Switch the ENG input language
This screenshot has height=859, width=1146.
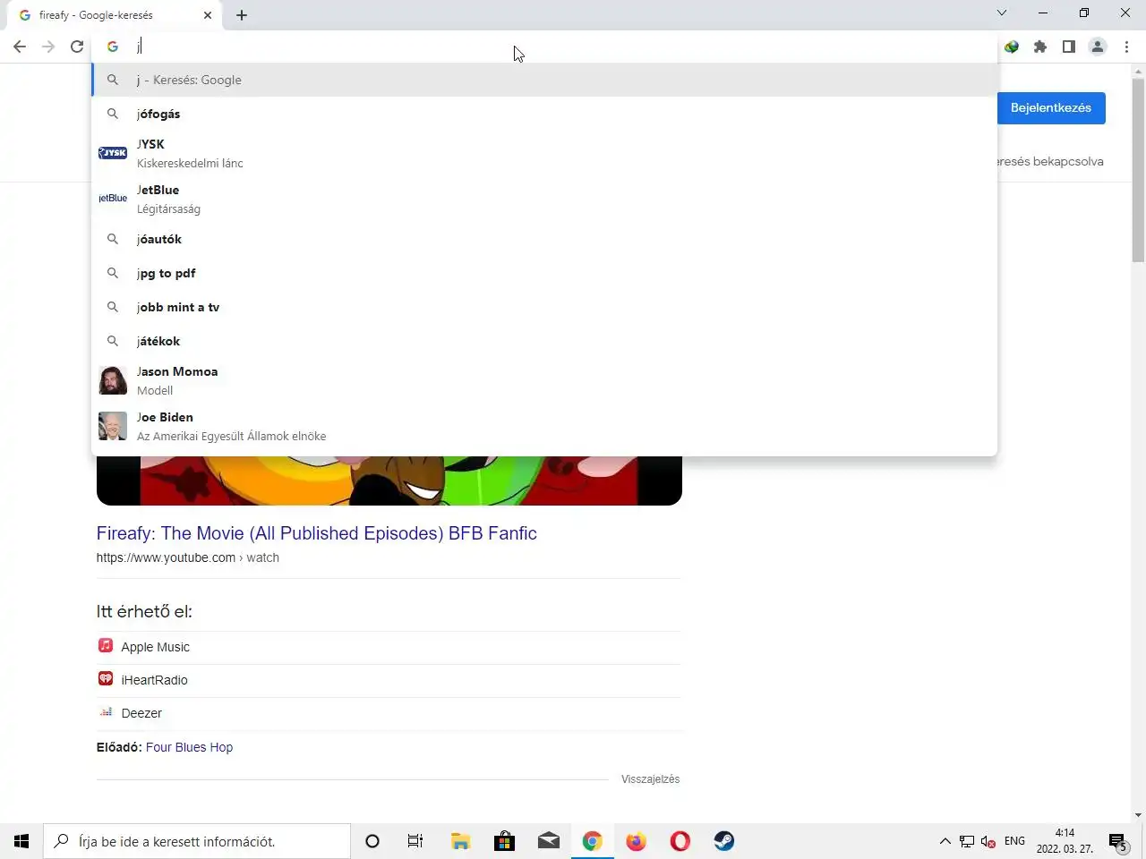tap(1014, 841)
